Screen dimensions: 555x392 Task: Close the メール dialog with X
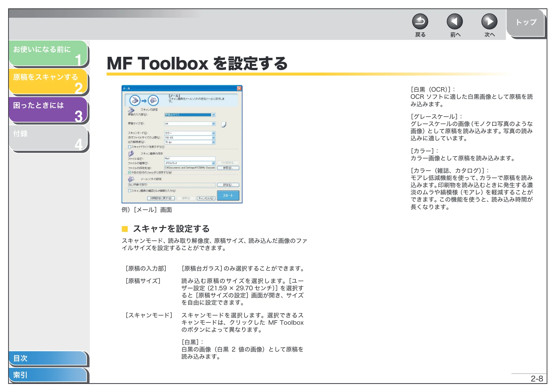239,88
